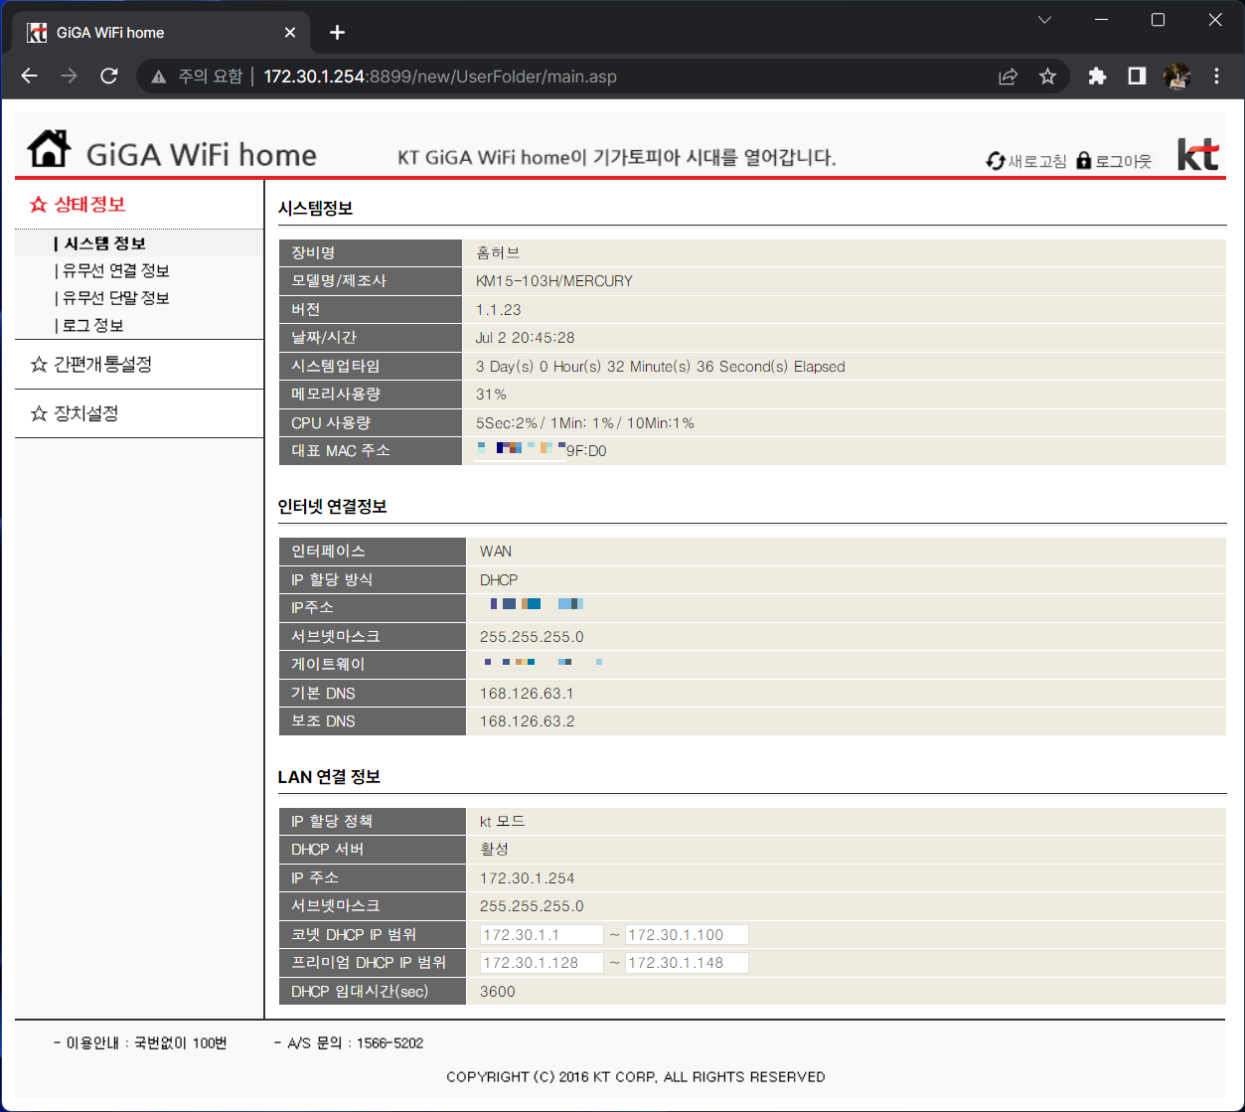Click the 프리미엄 DHCP end IP input field
Image resolution: width=1245 pixels, height=1112 pixels.
coord(687,962)
